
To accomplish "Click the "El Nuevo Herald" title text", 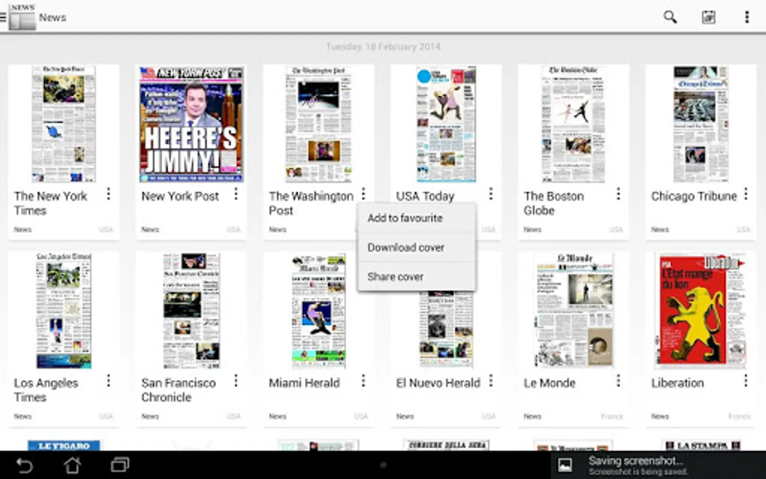I will [x=438, y=383].
